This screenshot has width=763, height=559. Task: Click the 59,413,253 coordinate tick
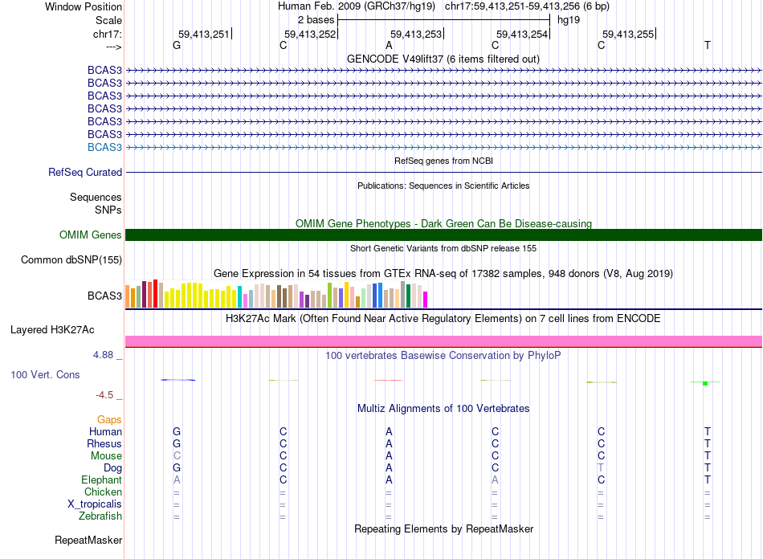417,34
